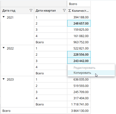Image resolution: width=116 pixels, height=114 pixels.
Task: Collapse the 2022 year group
Action: [4, 48]
